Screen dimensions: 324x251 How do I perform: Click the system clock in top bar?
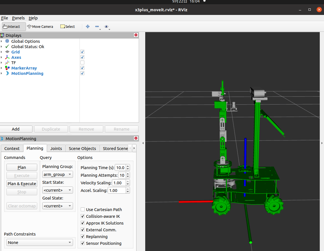point(186,2)
